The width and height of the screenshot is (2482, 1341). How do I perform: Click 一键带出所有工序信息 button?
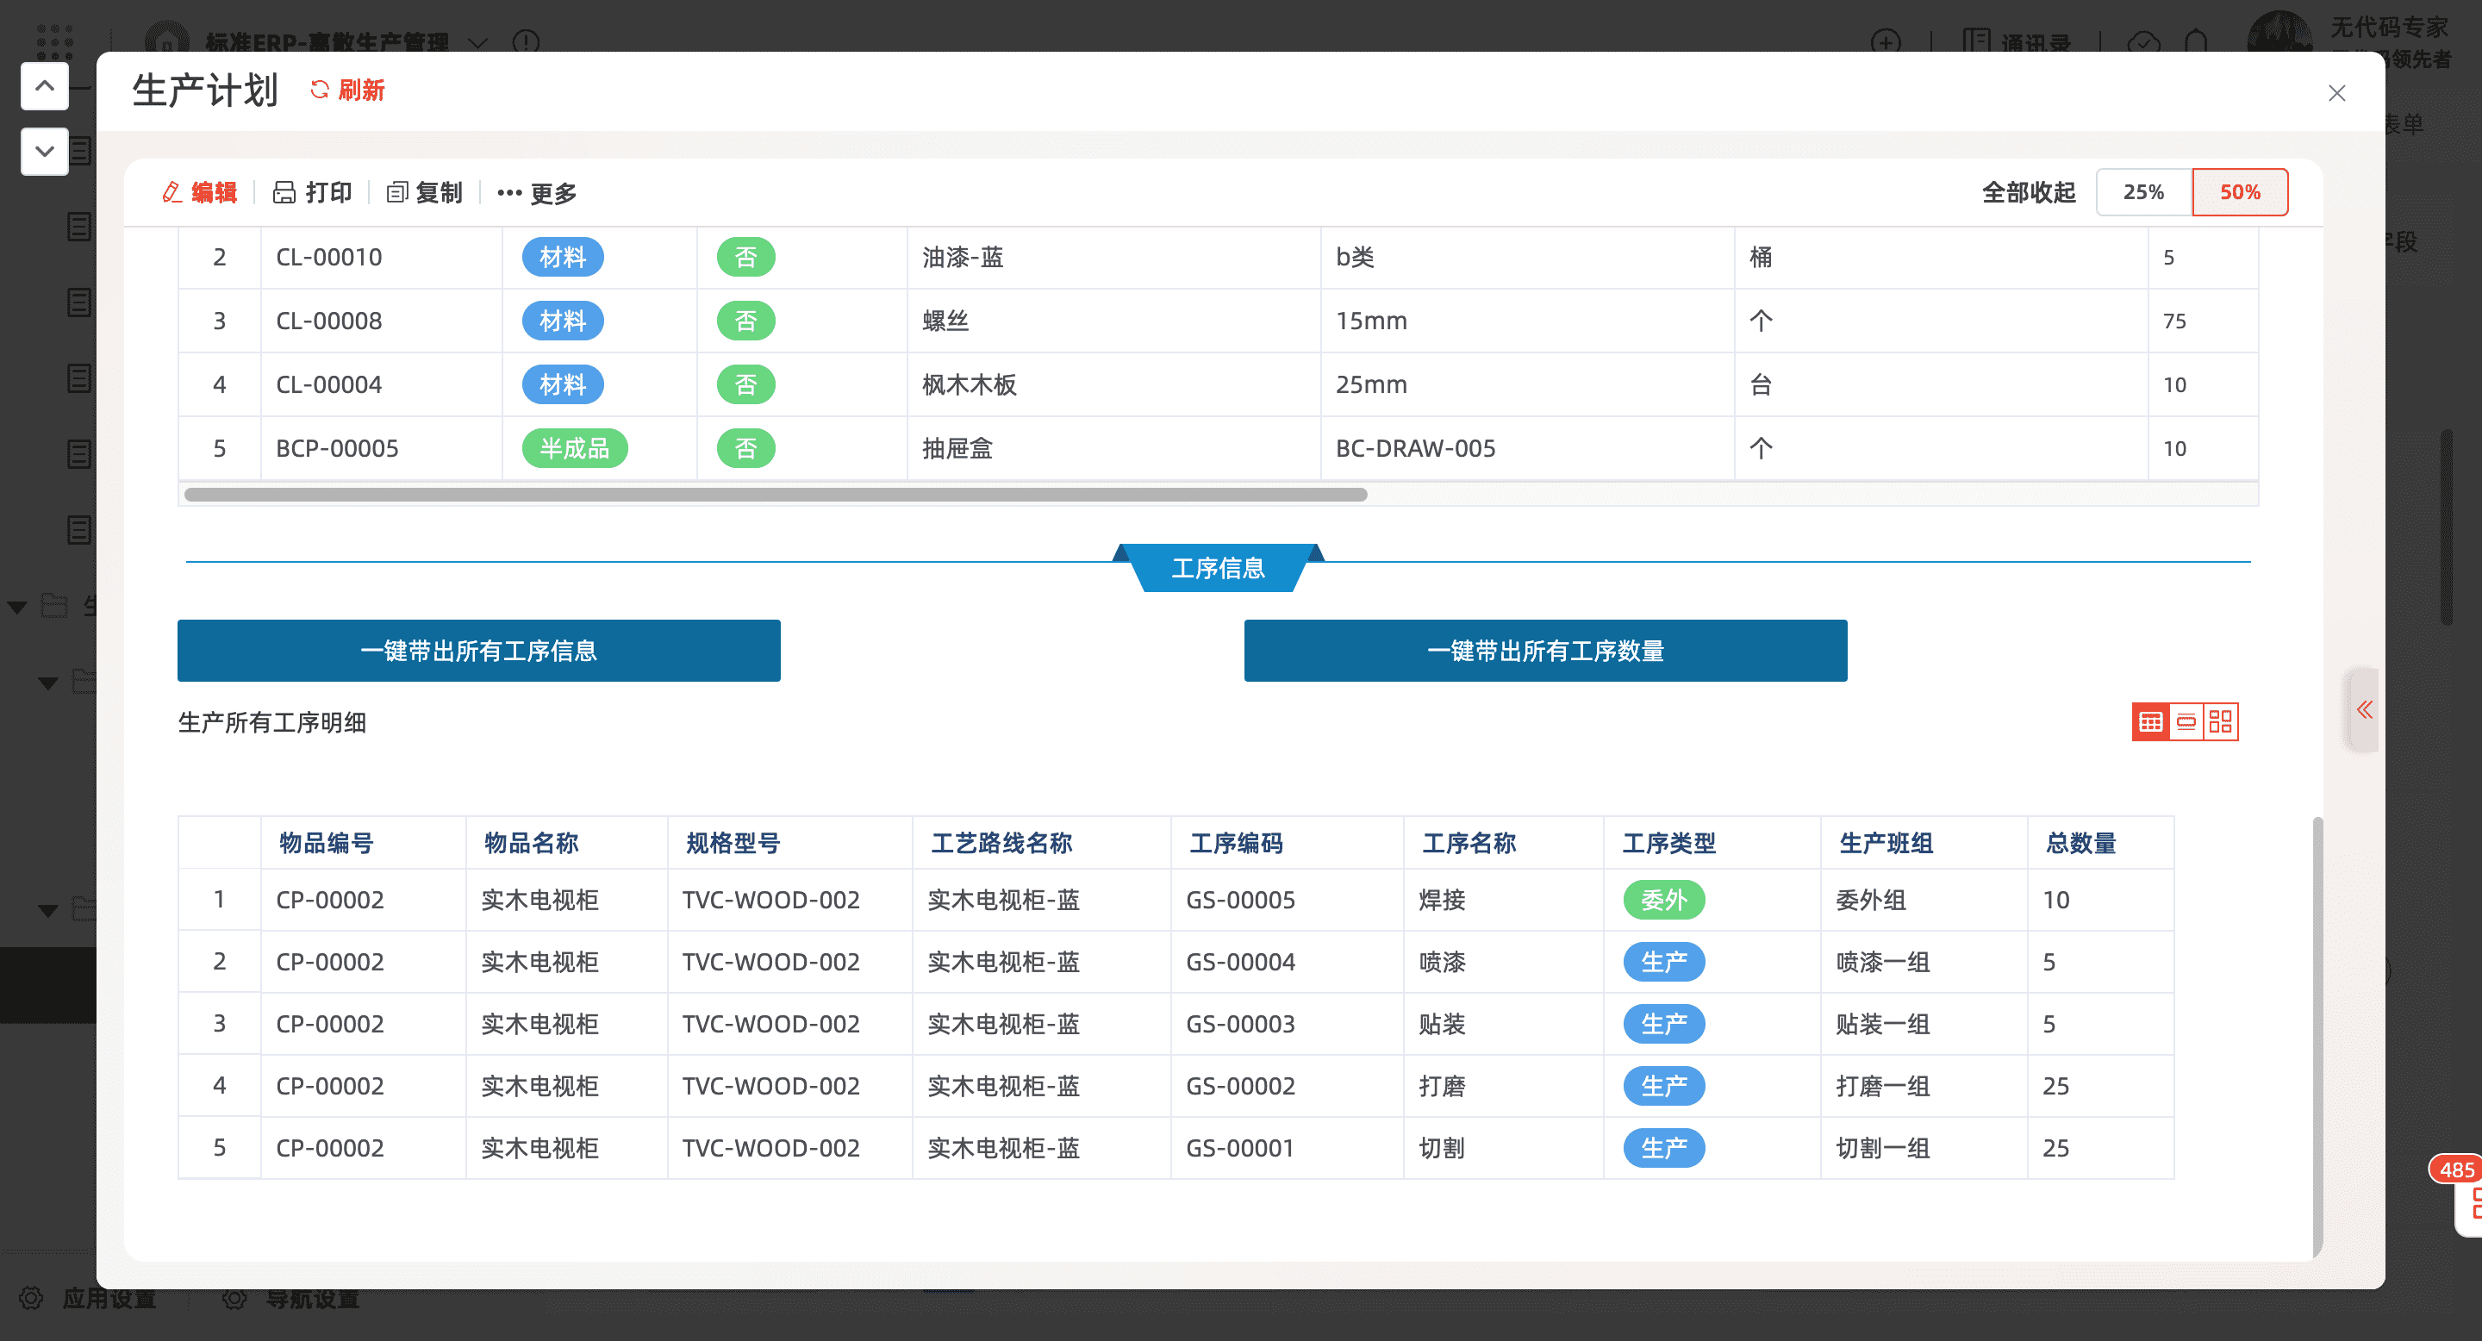(x=478, y=651)
